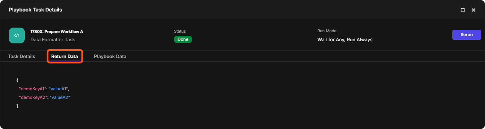Select the Return Data tab
485x129 pixels.
[65, 56]
